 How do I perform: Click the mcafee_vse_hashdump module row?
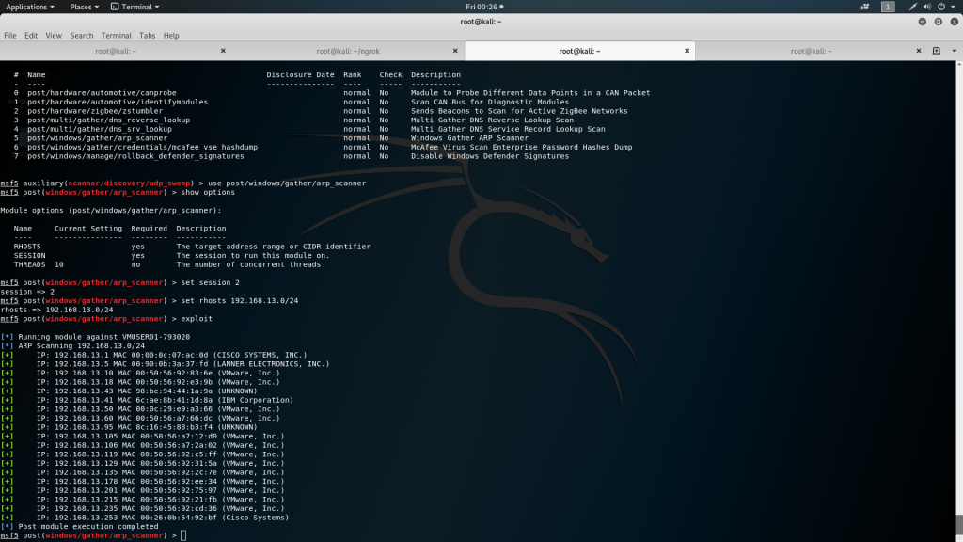tap(324, 148)
